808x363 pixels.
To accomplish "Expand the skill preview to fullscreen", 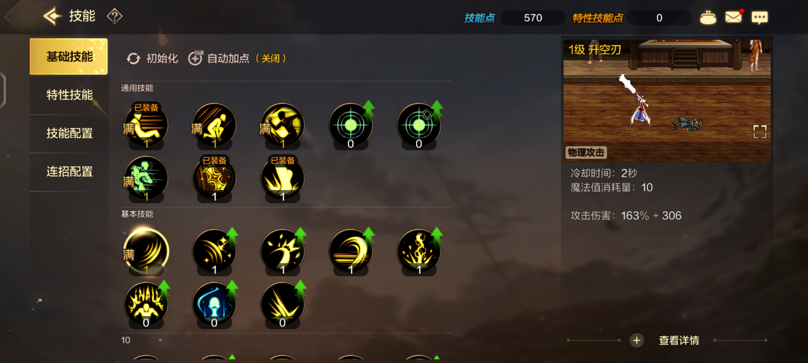I will point(760,132).
